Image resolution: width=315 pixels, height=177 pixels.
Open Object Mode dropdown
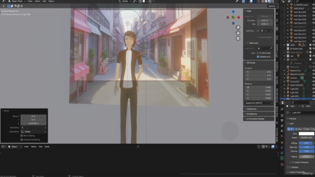[17, 1]
